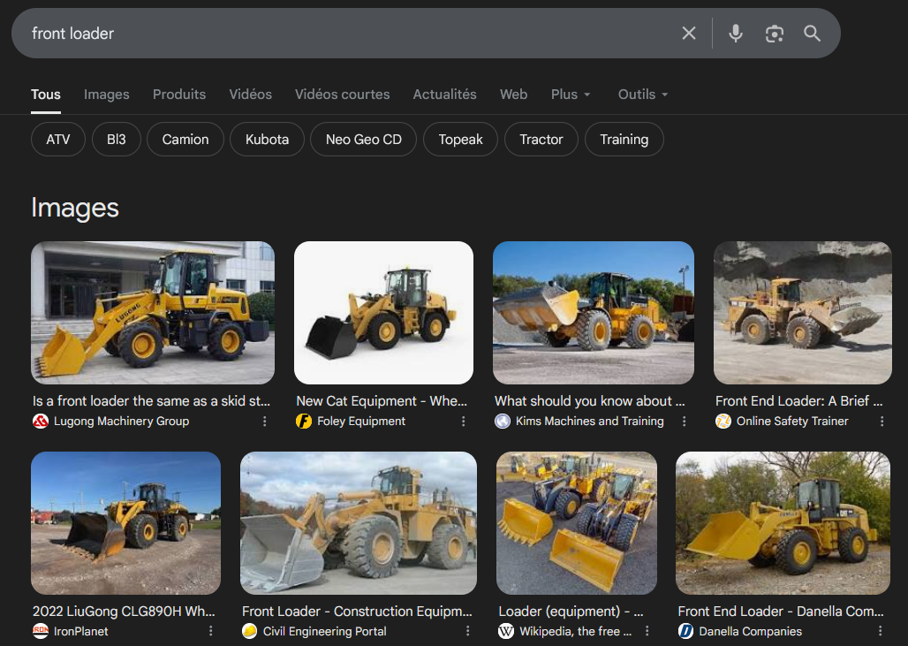Open the Vidéos courtes tab
908x646 pixels.
tap(342, 95)
